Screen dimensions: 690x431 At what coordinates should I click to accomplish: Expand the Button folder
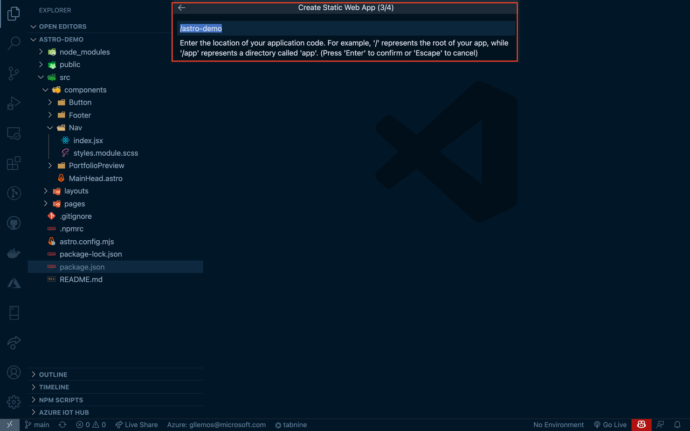pyautogui.click(x=115, y=102)
